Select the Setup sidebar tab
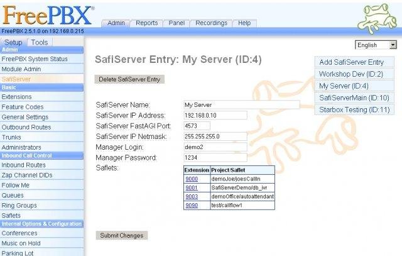Viewport: 402px width, 256px height. pyautogui.click(x=13, y=42)
